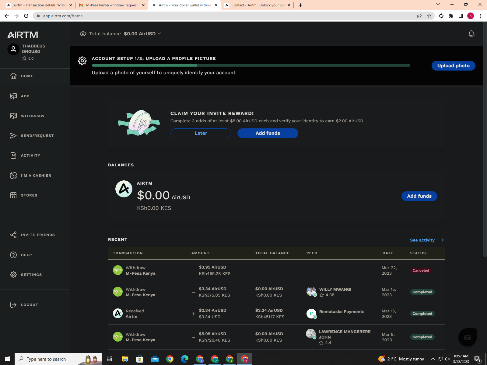
Task: Click the Stores icon
Action: [x=13, y=195]
